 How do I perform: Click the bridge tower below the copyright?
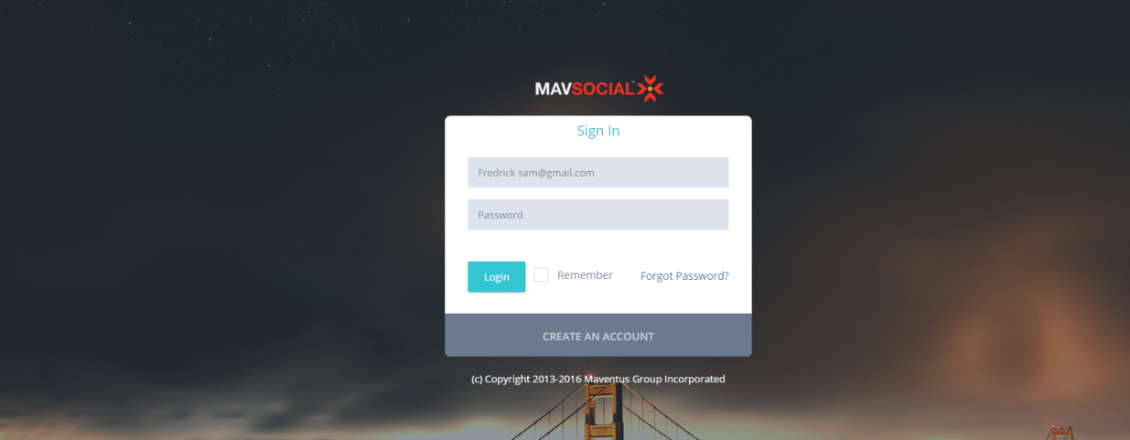click(x=601, y=413)
